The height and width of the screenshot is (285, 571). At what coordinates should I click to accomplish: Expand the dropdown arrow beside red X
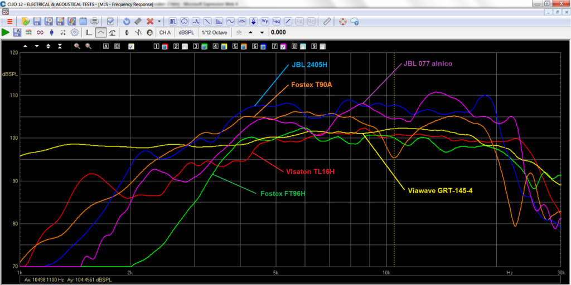click(x=159, y=21)
